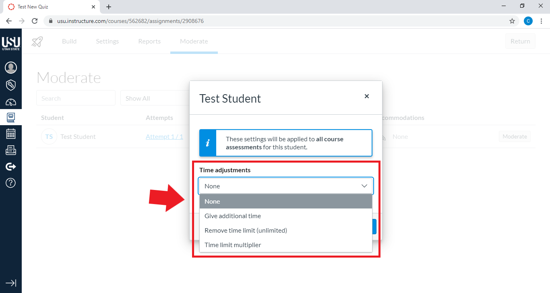The width and height of the screenshot is (550, 293).
Task: Select the logout arrow icon
Action: pyautogui.click(x=11, y=166)
